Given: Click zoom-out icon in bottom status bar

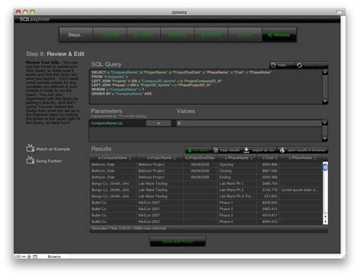Looking at the screenshot, I should click(x=24, y=257).
